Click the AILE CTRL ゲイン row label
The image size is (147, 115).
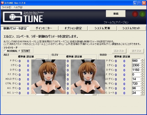tap(11, 83)
